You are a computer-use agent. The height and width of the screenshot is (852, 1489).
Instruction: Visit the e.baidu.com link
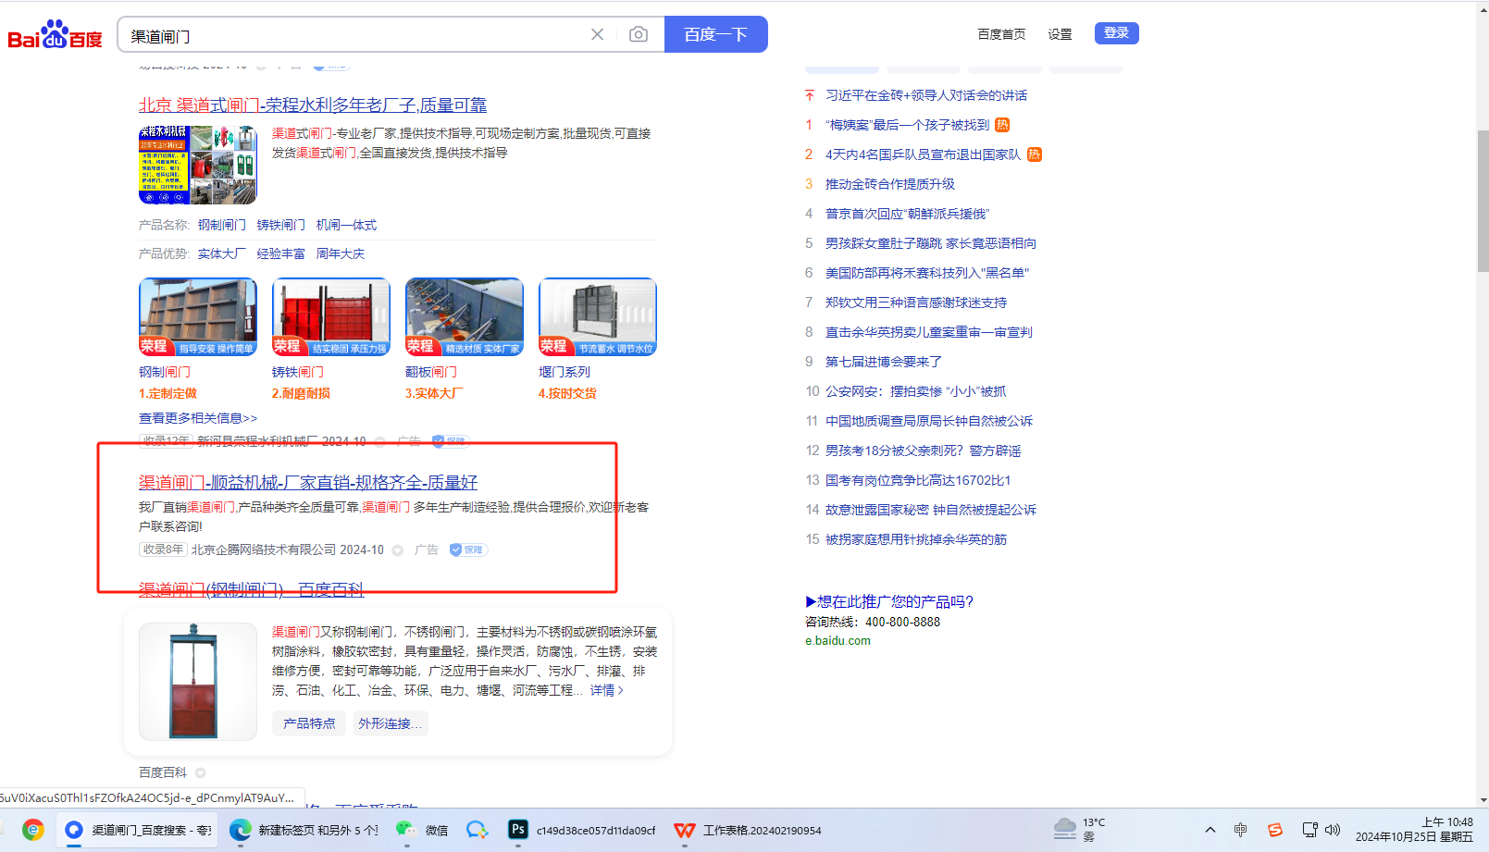[x=838, y=640]
